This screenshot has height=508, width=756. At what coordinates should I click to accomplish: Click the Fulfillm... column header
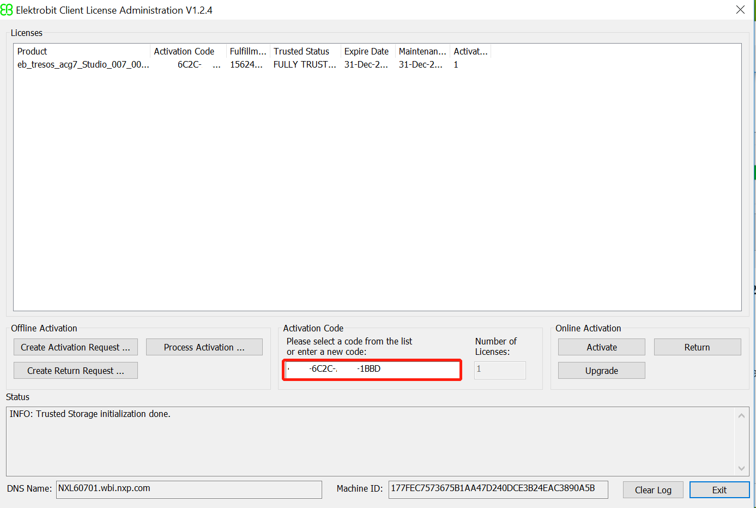click(248, 51)
